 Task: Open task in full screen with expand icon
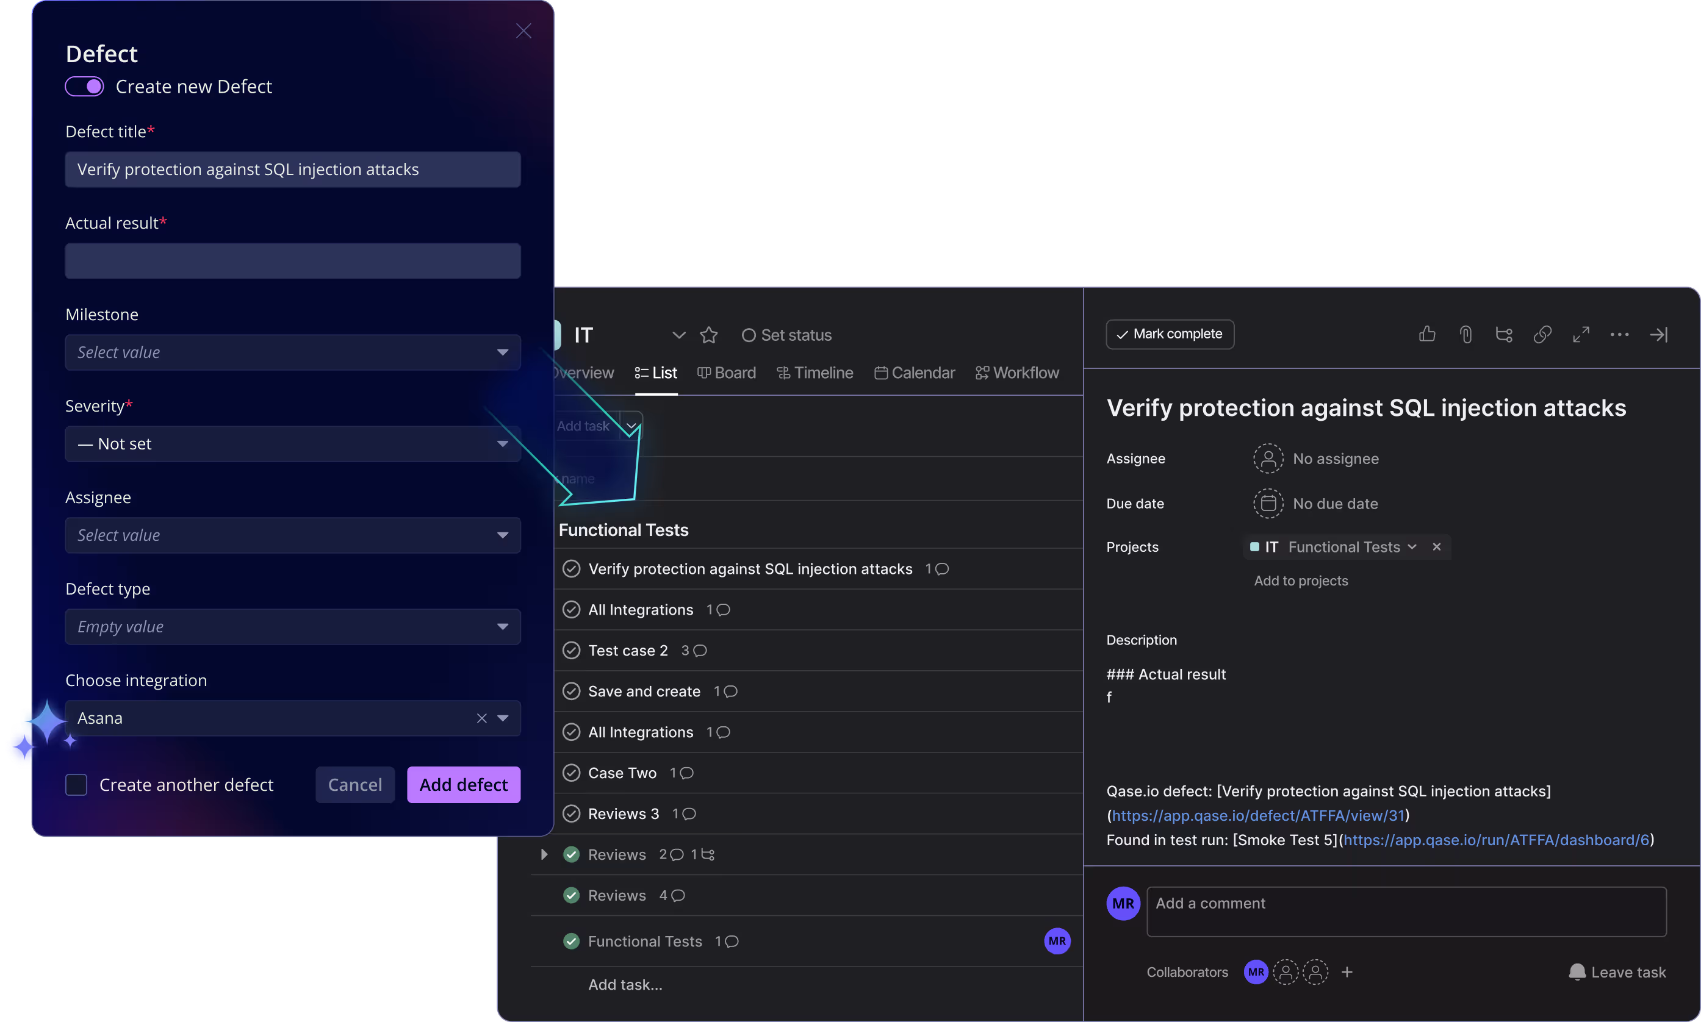[x=1581, y=334]
